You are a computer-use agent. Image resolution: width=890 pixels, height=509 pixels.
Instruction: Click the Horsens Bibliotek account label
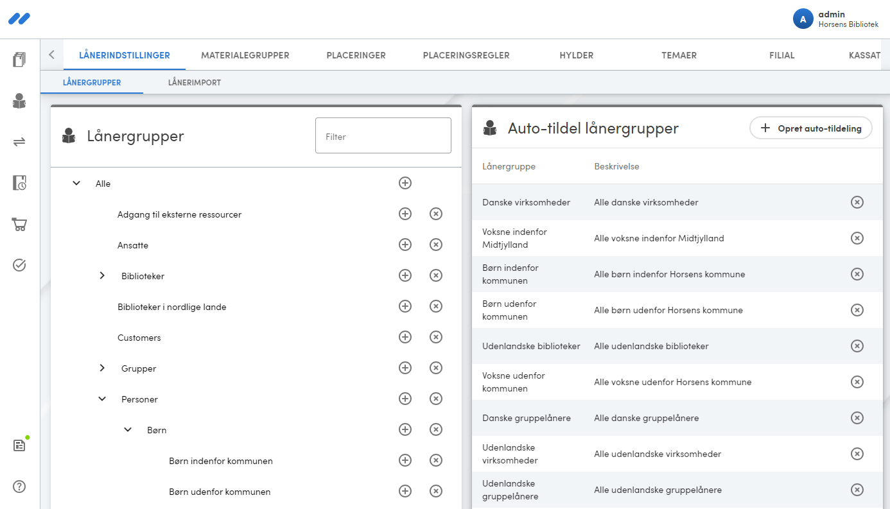pos(848,24)
